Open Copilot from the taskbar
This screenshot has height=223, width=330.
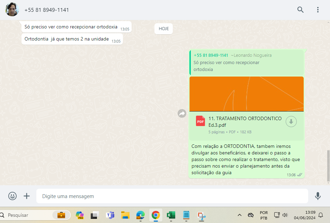tap(80, 215)
